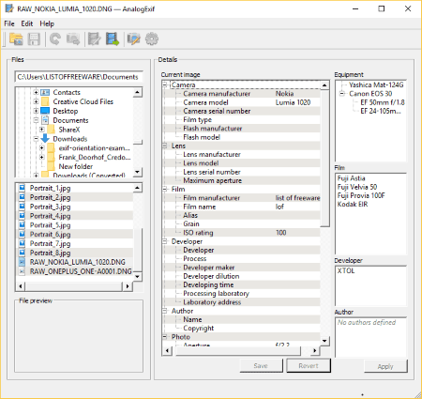The image size is (422, 399).
Task: Open the Help menu
Action: point(47,23)
